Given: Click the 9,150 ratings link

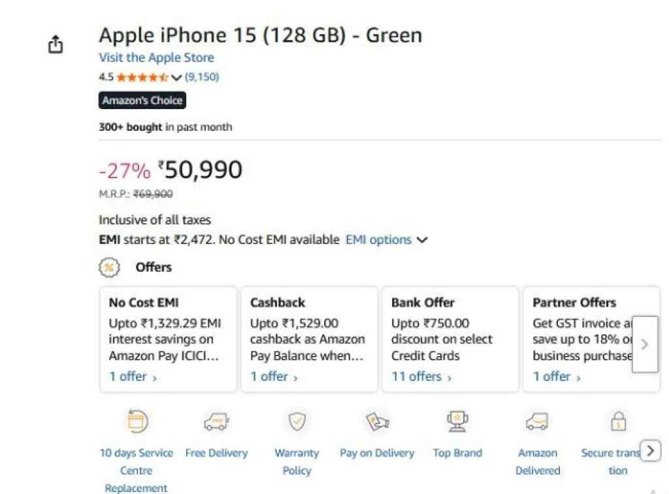Looking at the screenshot, I should coord(203,77).
